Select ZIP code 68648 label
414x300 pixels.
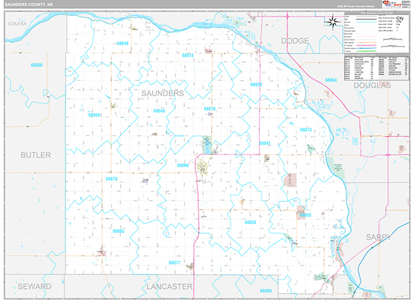[123, 43]
